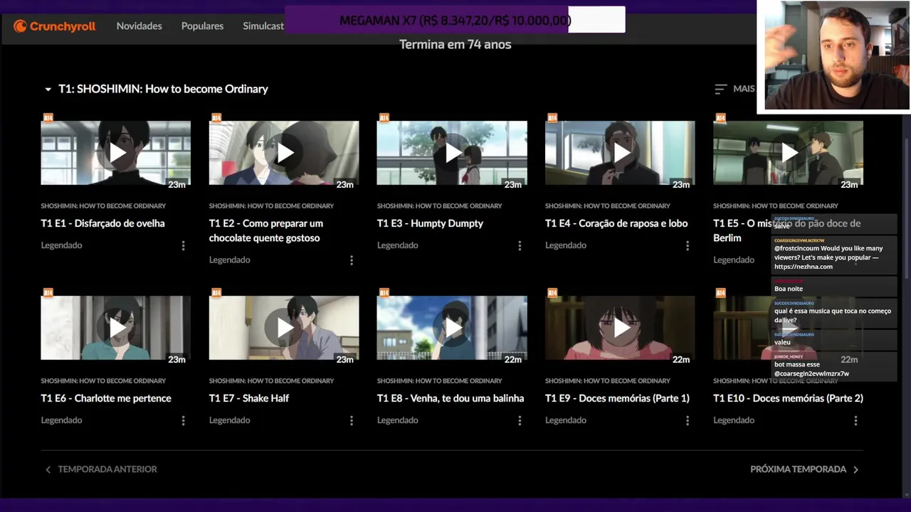Open the sort options icon near MAIS
911x512 pixels.
tap(720, 89)
